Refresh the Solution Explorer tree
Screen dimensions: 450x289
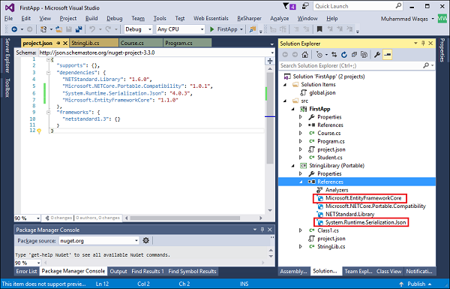coord(343,55)
